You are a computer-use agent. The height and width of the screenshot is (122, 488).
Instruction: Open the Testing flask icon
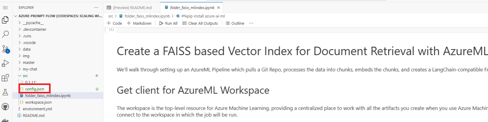click(x=5, y=92)
